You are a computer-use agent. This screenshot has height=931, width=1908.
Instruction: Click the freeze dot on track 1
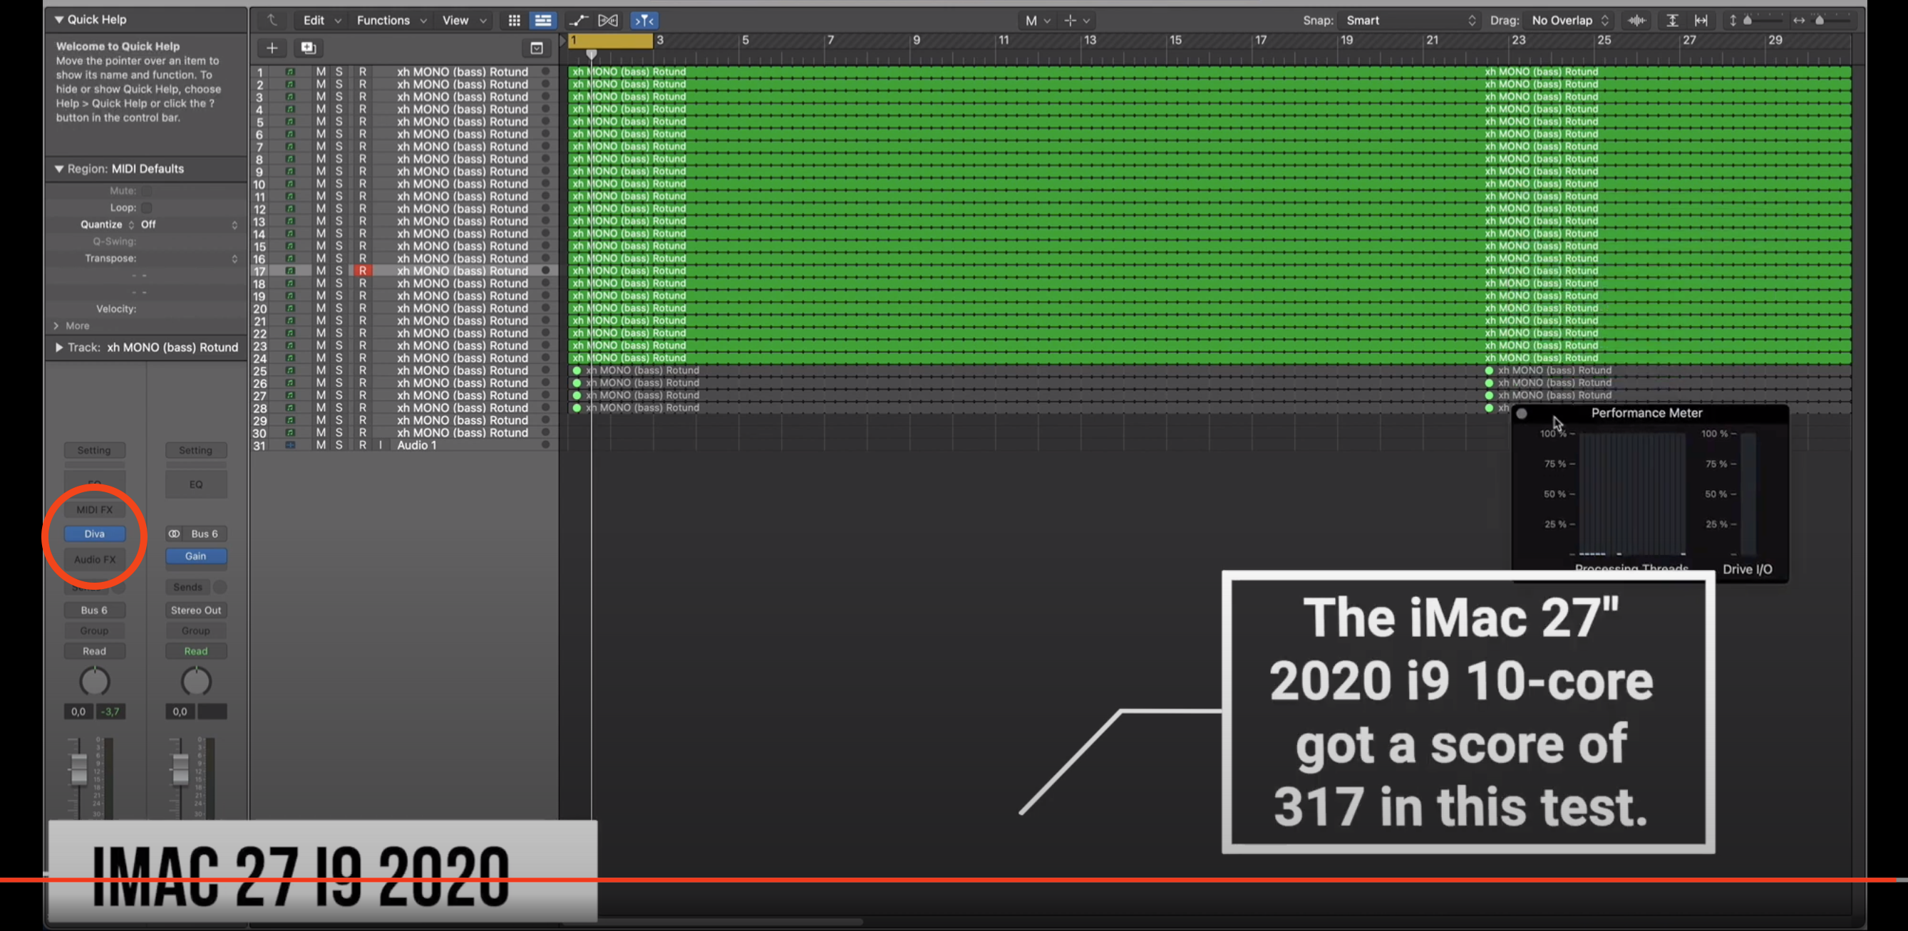(x=546, y=72)
